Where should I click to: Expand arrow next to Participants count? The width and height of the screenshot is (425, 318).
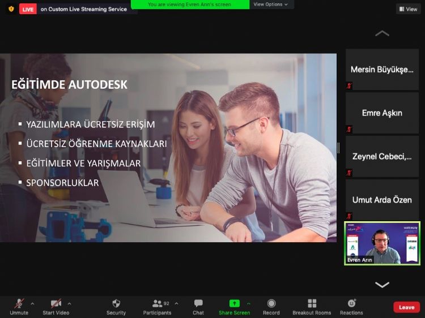point(176,304)
